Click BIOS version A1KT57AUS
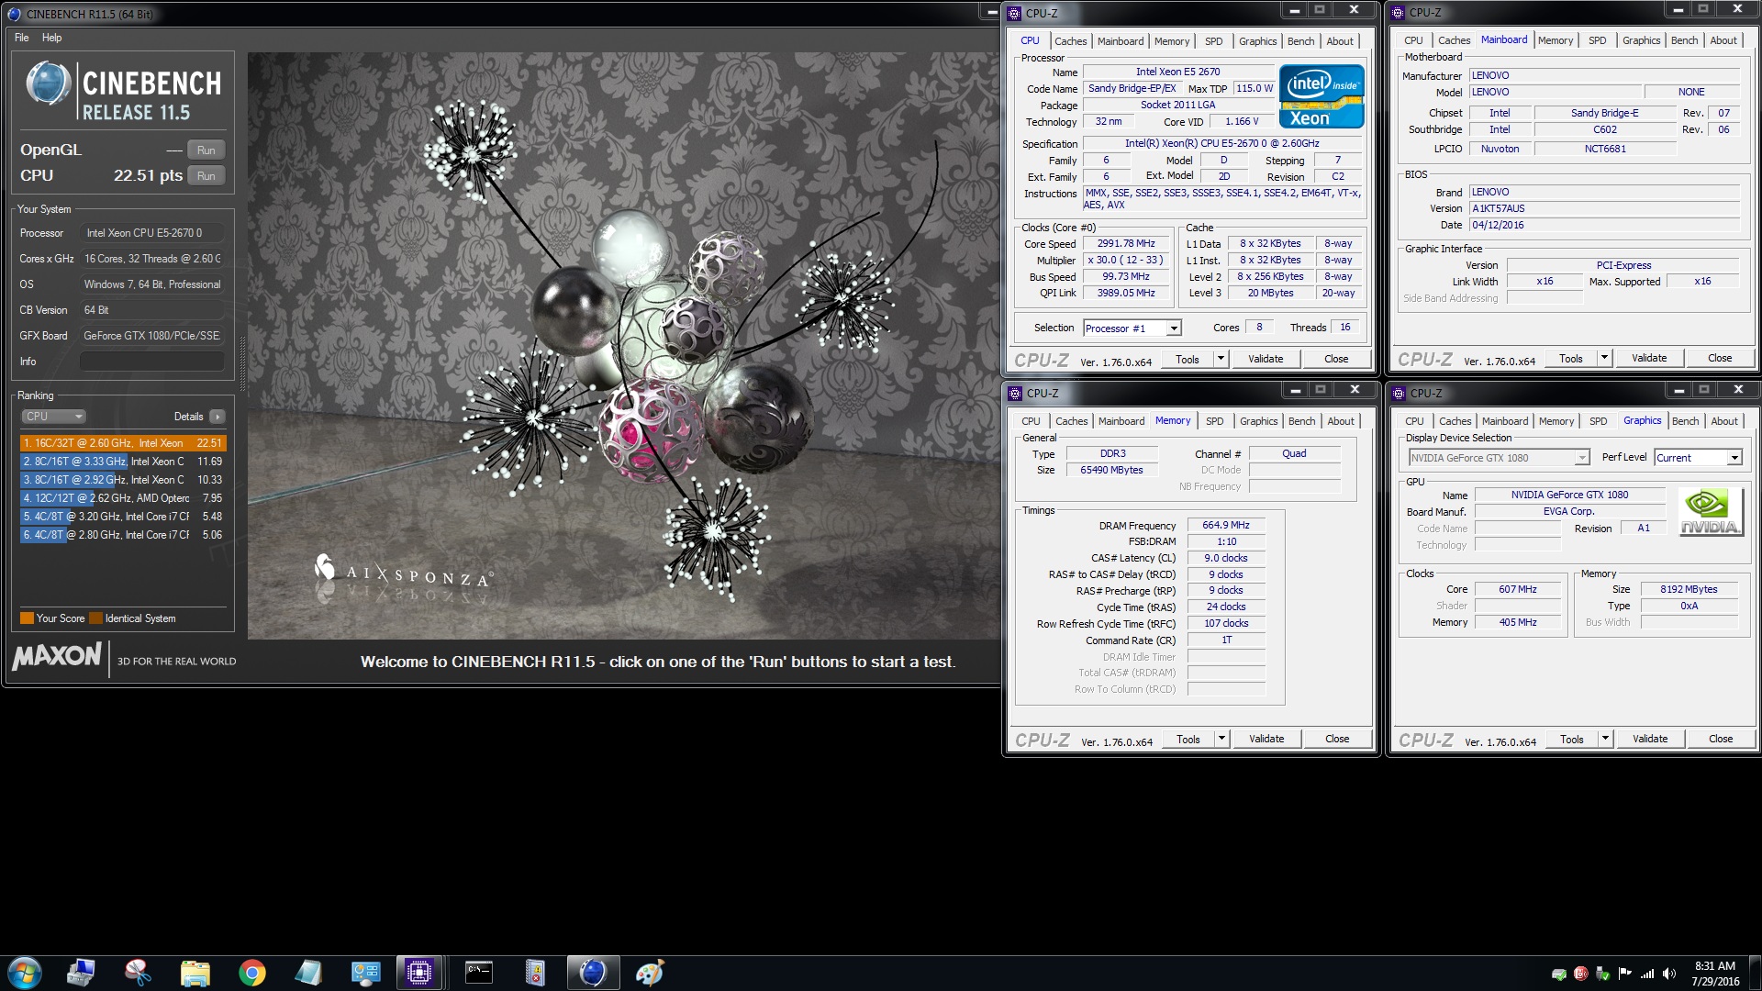This screenshot has width=1762, height=991. tap(1604, 208)
